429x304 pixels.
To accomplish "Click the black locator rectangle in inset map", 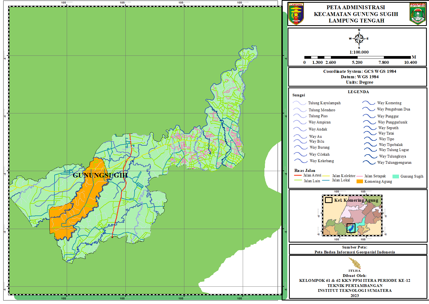I will [x=351, y=228].
